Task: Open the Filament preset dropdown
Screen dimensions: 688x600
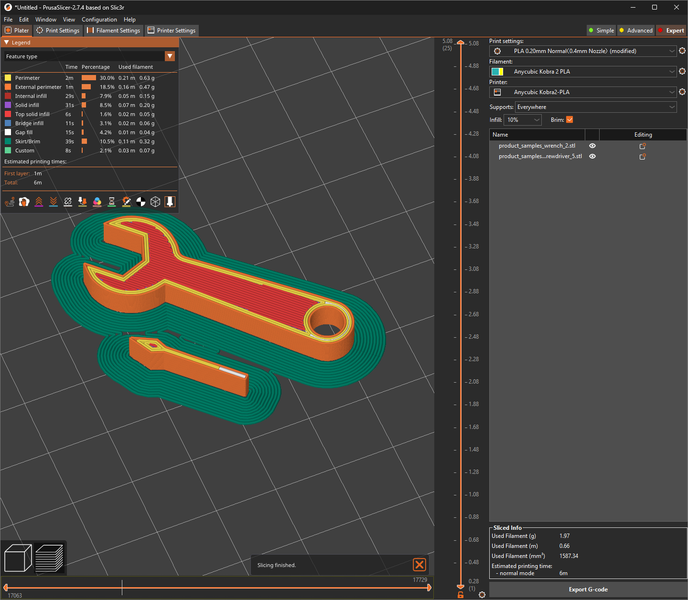Action: (x=583, y=72)
